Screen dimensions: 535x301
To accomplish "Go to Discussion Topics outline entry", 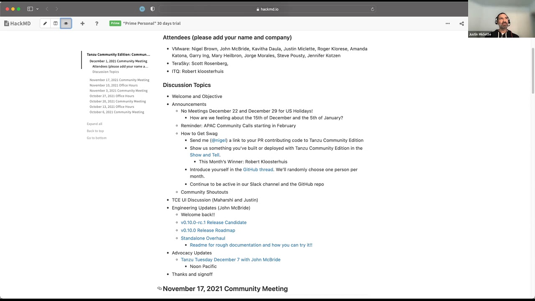I will tap(105, 72).
